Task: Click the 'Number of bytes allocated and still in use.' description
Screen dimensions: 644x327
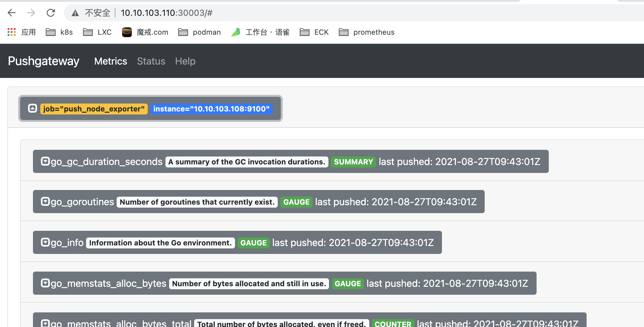Action: pyautogui.click(x=249, y=283)
